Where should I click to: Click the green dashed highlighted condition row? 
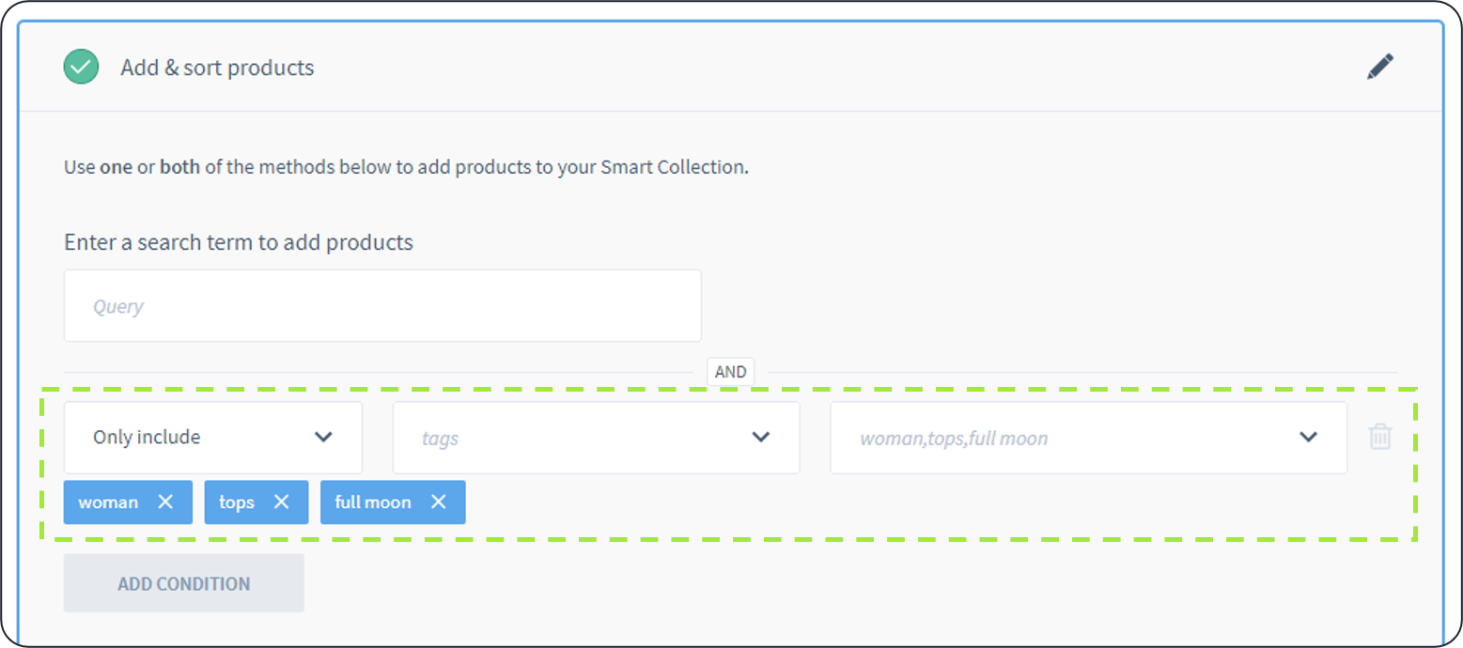click(733, 460)
